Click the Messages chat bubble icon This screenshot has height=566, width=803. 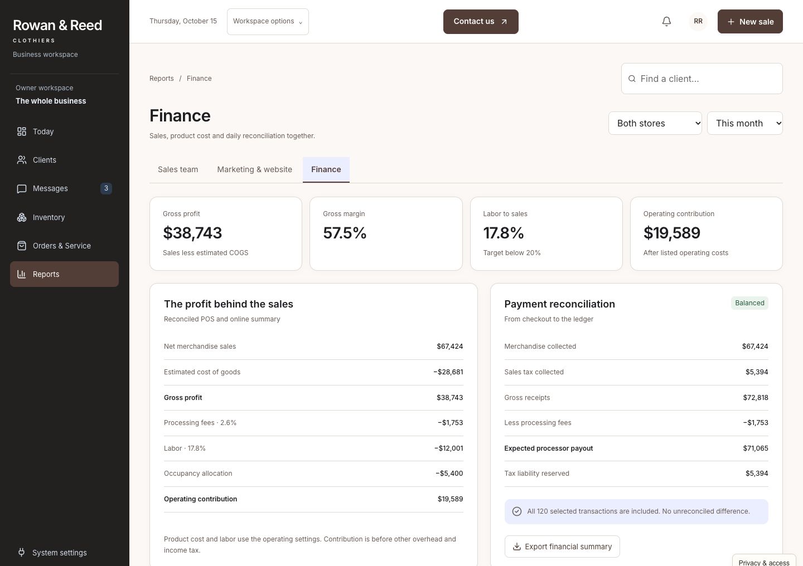click(x=22, y=188)
